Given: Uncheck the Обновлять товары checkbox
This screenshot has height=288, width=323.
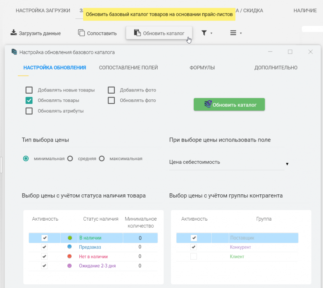Looking at the screenshot, I should pyautogui.click(x=29, y=100).
